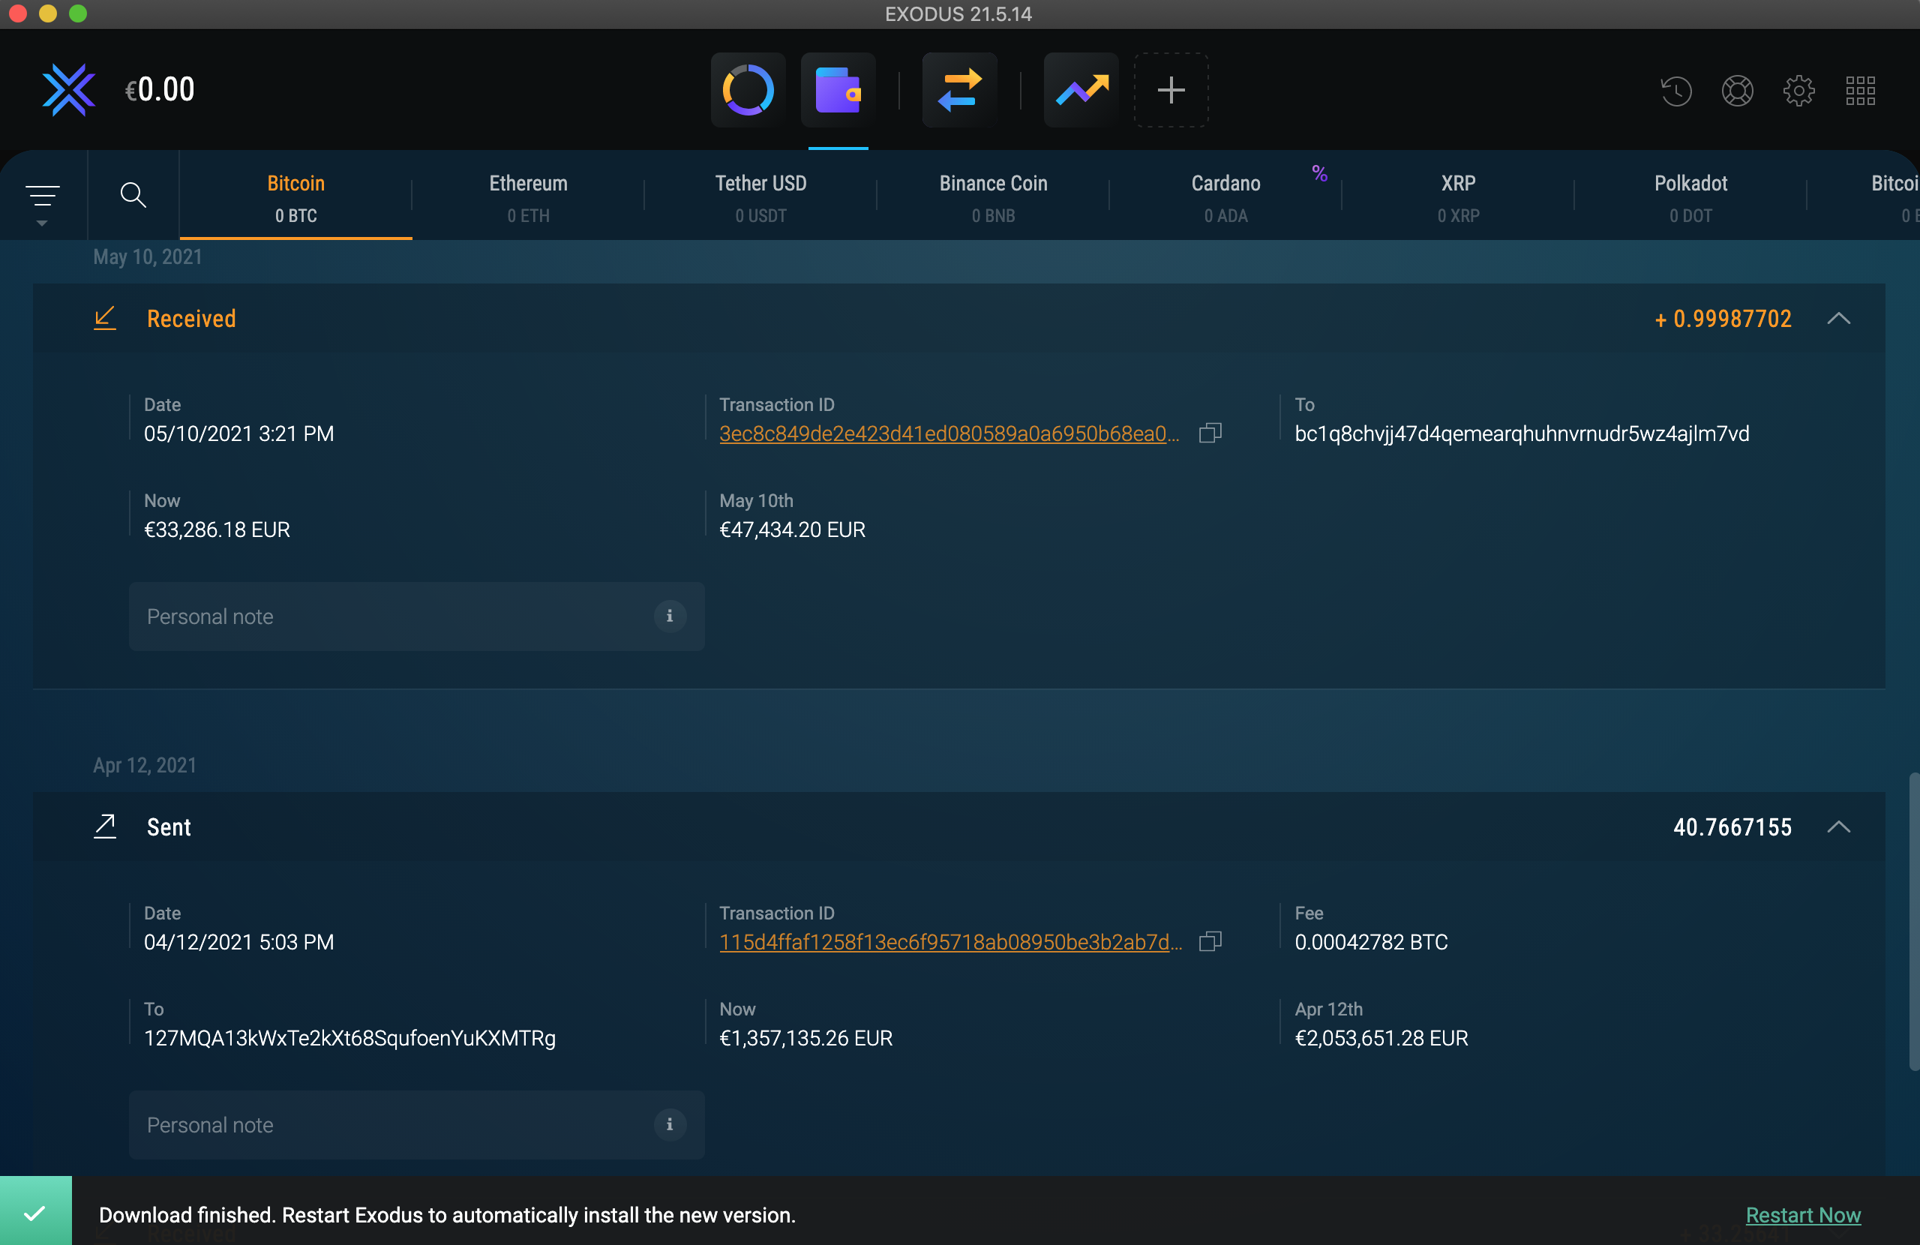Click info icon in Sent personal note
Screen dimensions: 1920x1245
click(670, 1124)
